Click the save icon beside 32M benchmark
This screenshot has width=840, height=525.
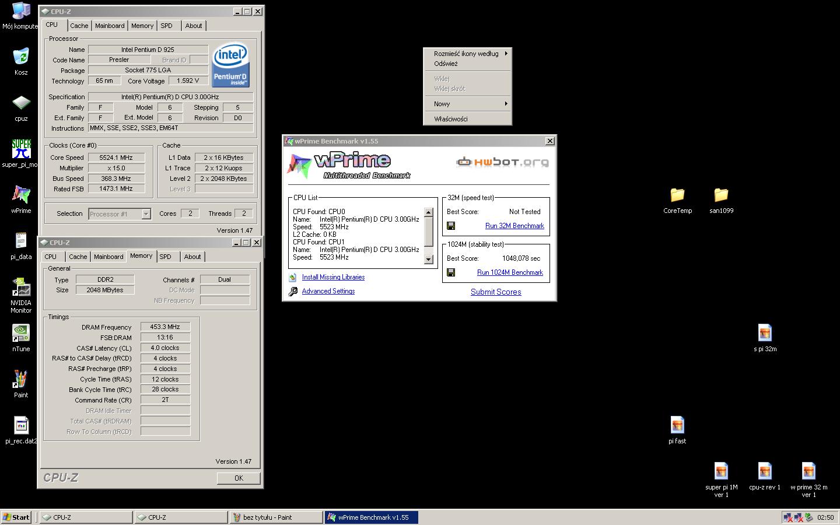[451, 226]
